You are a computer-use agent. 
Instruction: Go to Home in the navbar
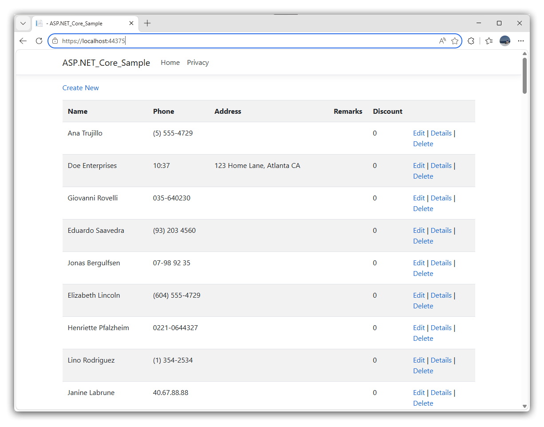pyautogui.click(x=170, y=63)
